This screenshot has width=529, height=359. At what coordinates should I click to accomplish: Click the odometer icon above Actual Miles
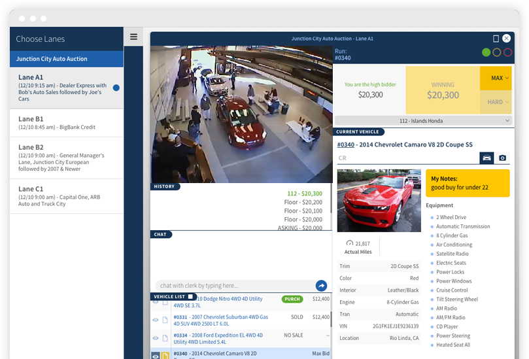(350, 243)
